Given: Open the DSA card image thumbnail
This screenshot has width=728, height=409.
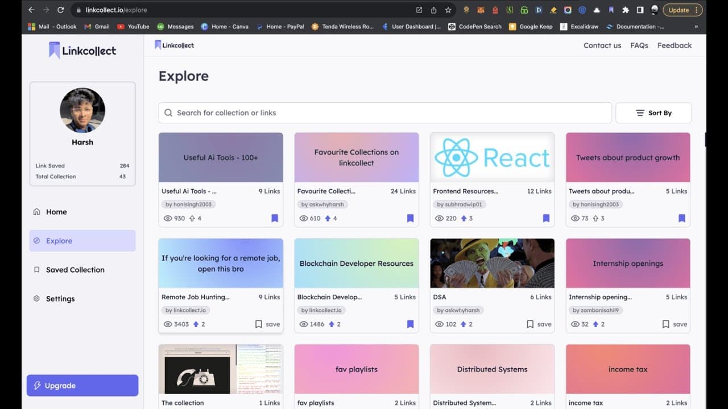Looking at the screenshot, I should pos(492,263).
